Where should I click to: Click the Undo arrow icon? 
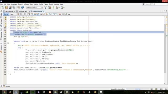click(19, 8)
